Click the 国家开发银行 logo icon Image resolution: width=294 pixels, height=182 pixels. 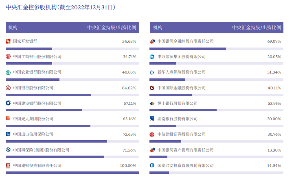[8, 41]
